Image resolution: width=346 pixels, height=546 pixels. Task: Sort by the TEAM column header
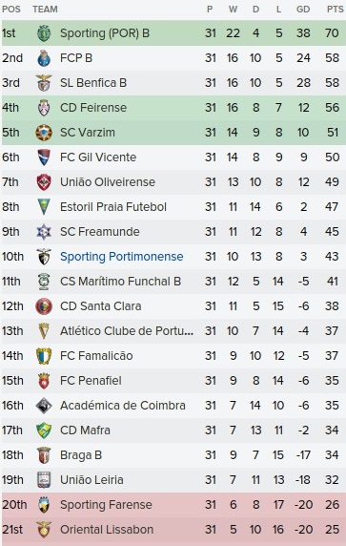(x=45, y=10)
